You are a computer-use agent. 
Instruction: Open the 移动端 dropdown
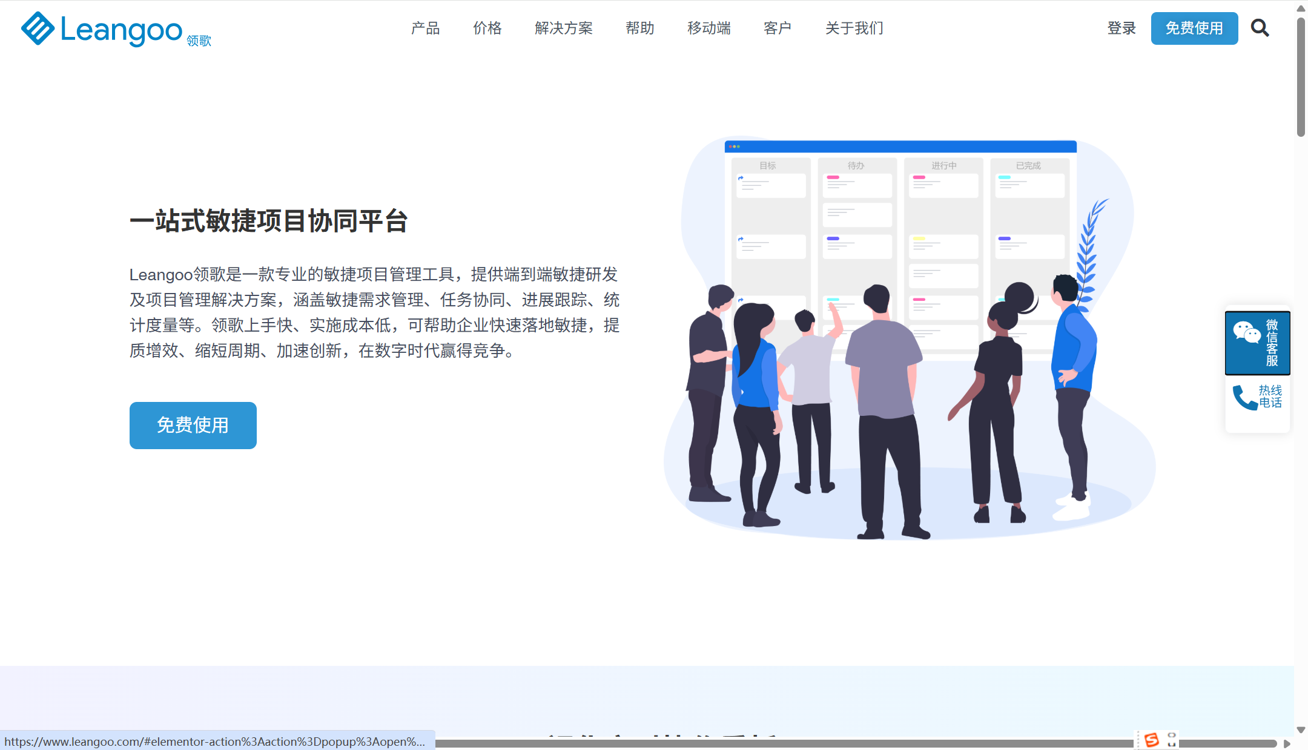point(709,28)
